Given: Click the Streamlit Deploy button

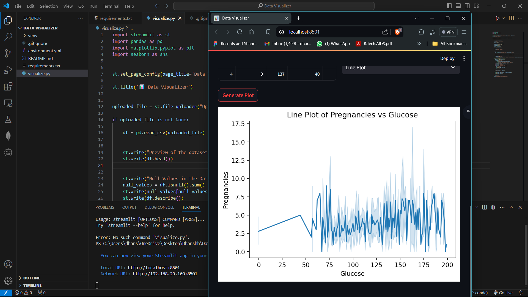Looking at the screenshot, I should [x=447, y=58].
